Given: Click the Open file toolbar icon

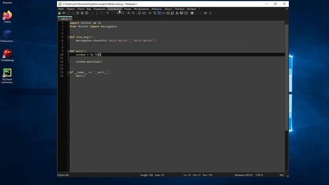Looking at the screenshot, I should click(64, 13).
